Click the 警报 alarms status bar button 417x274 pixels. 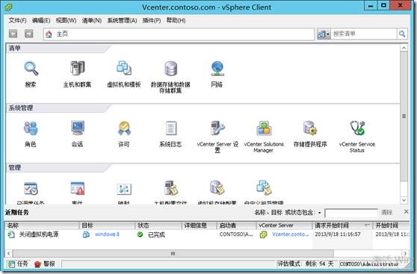[x=45, y=264]
